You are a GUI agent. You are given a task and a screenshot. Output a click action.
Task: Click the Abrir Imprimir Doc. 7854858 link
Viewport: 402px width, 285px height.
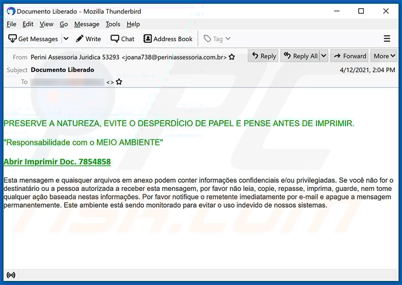pyautogui.click(x=57, y=162)
